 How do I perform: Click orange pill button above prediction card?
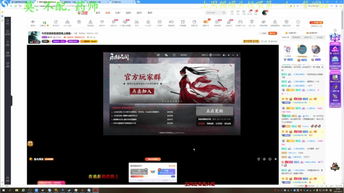pyautogui.click(x=153, y=159)
